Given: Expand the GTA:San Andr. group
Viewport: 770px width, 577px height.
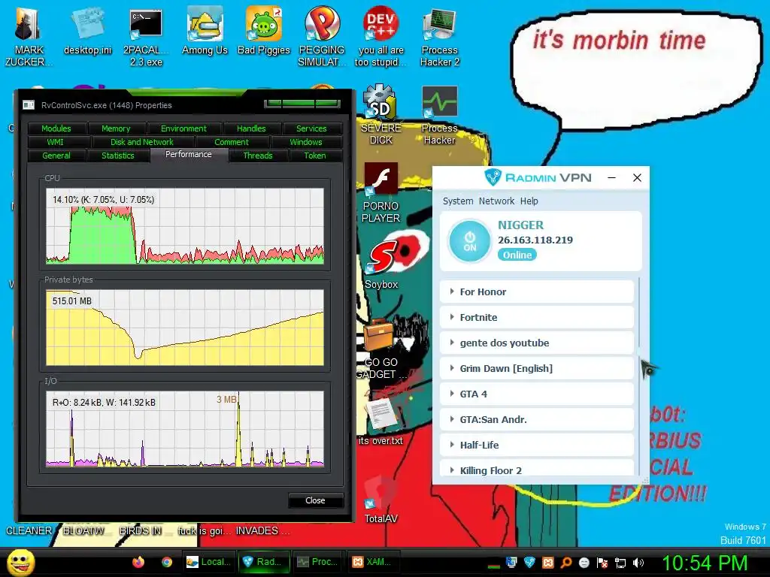Looking at the screenshot, I should [537, 419].
